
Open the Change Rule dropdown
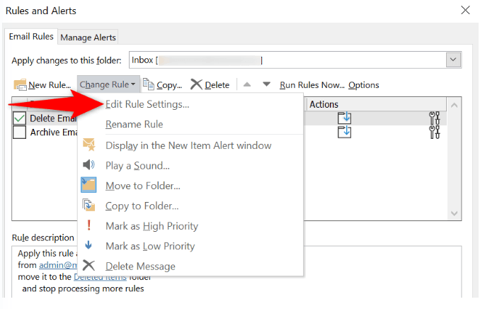(108, 84)
